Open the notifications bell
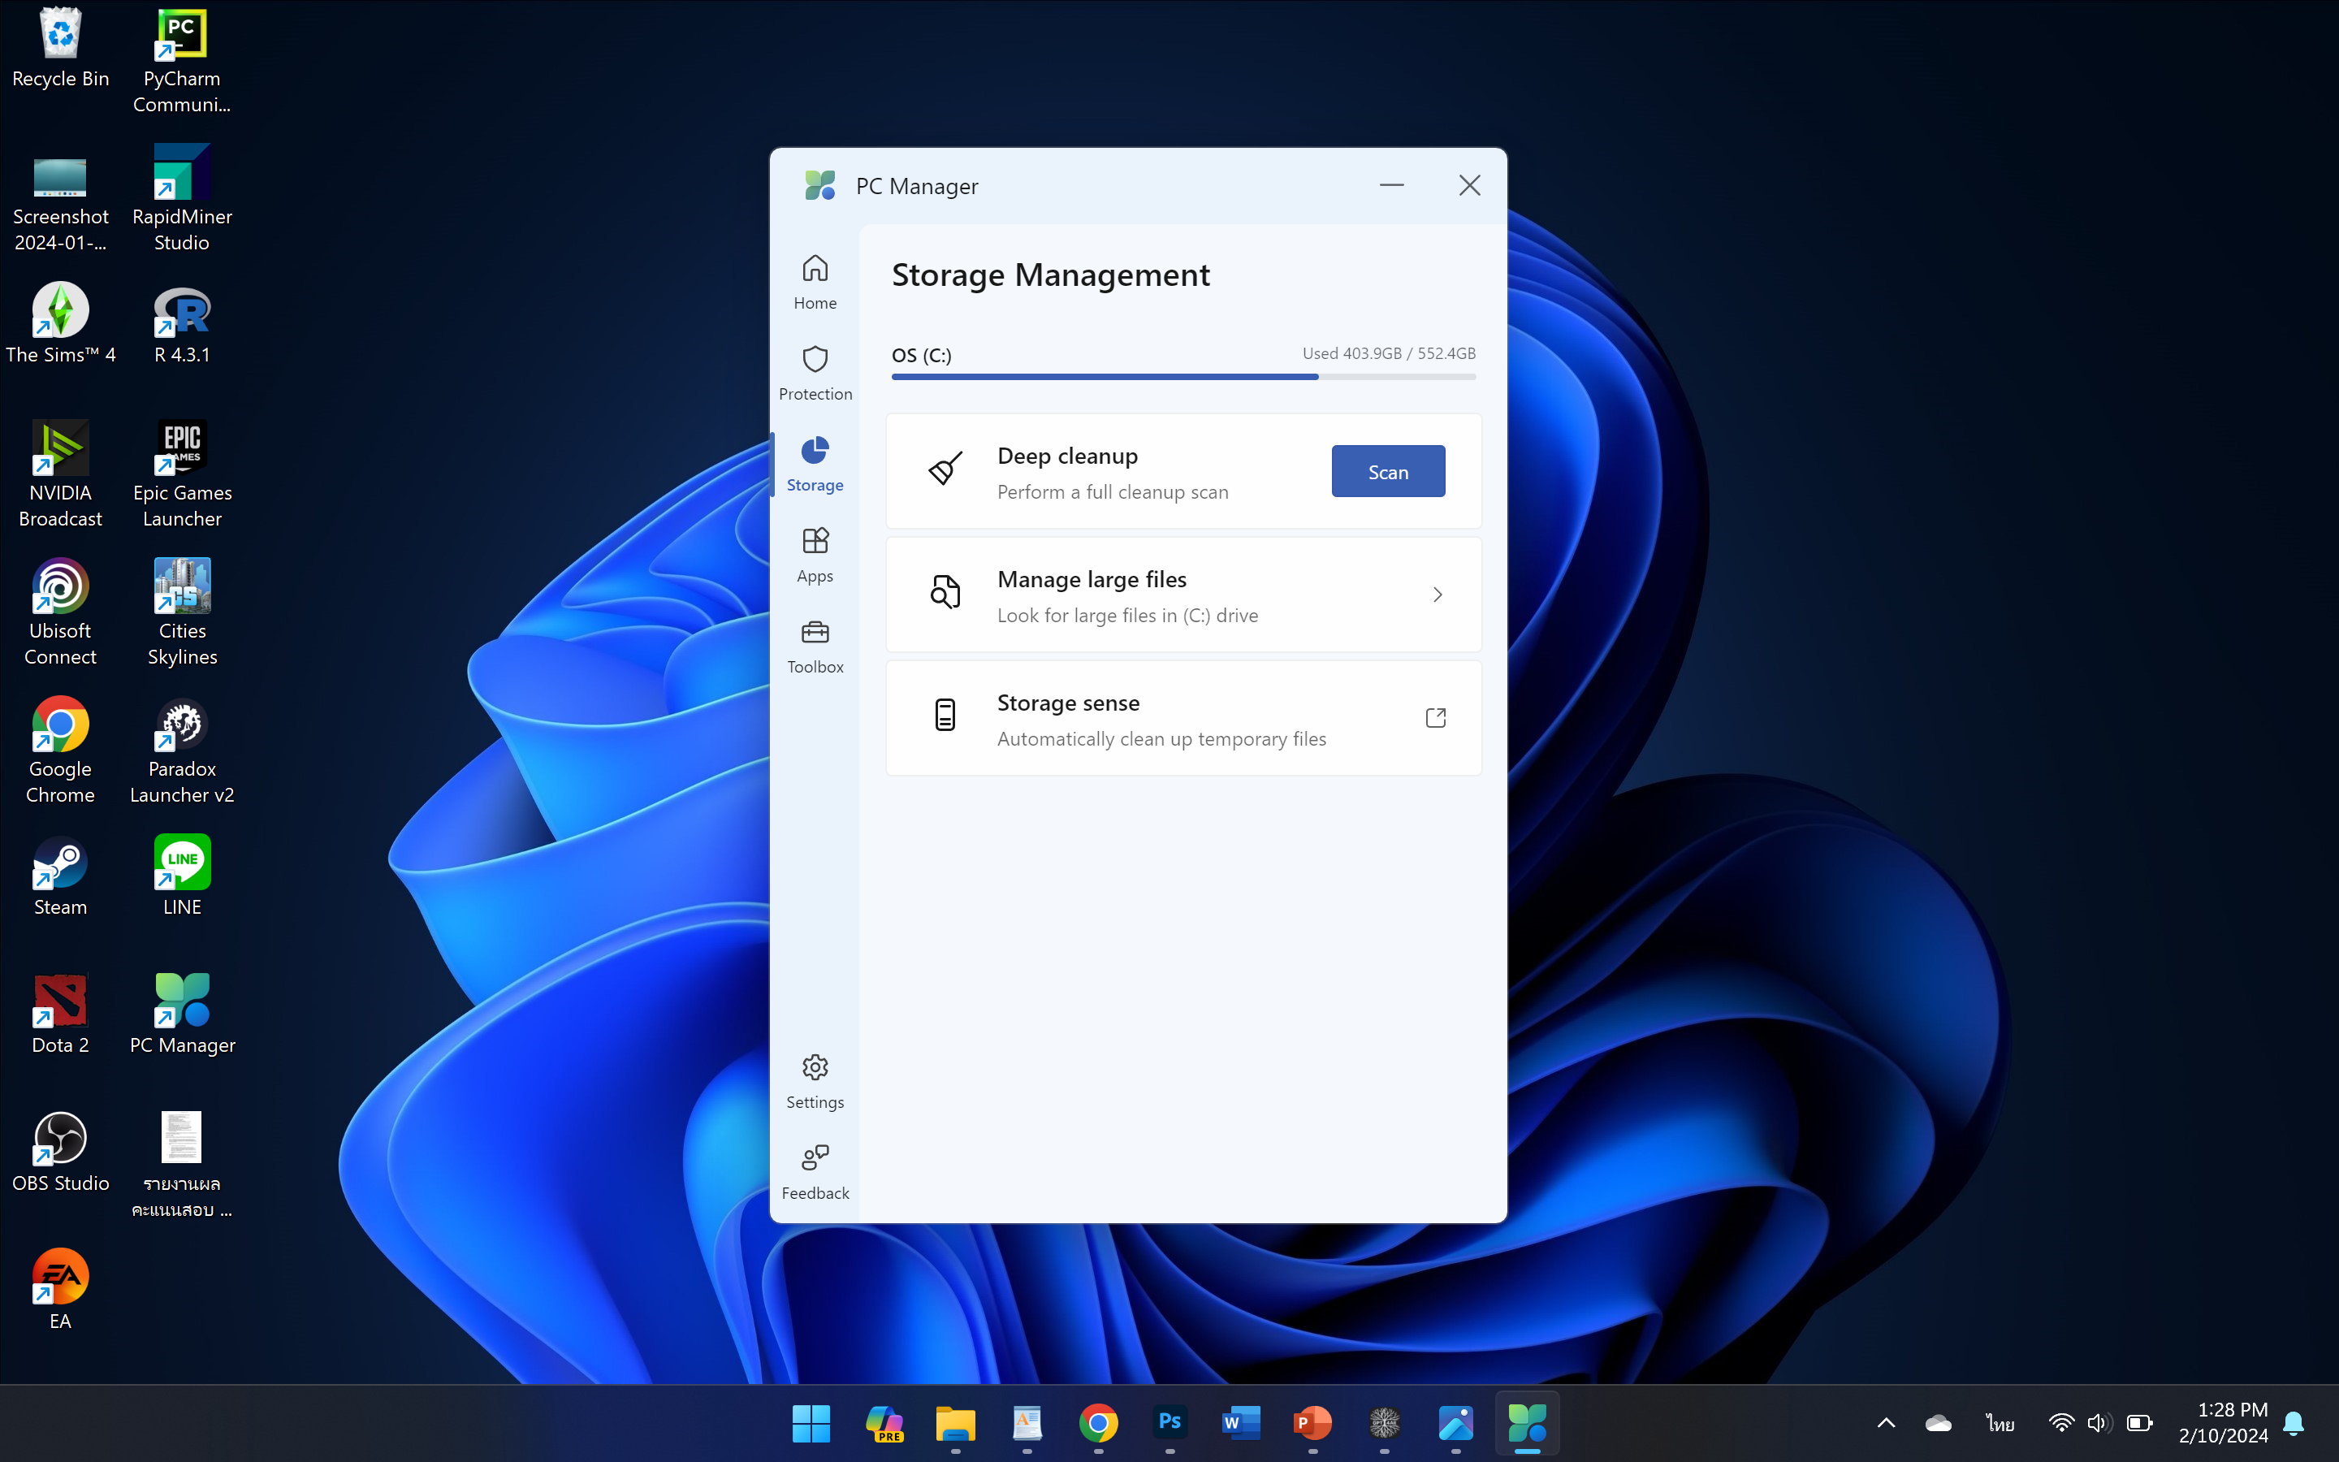The width and height of the screenshot is (2339, 1462). click(2294, 1422)
